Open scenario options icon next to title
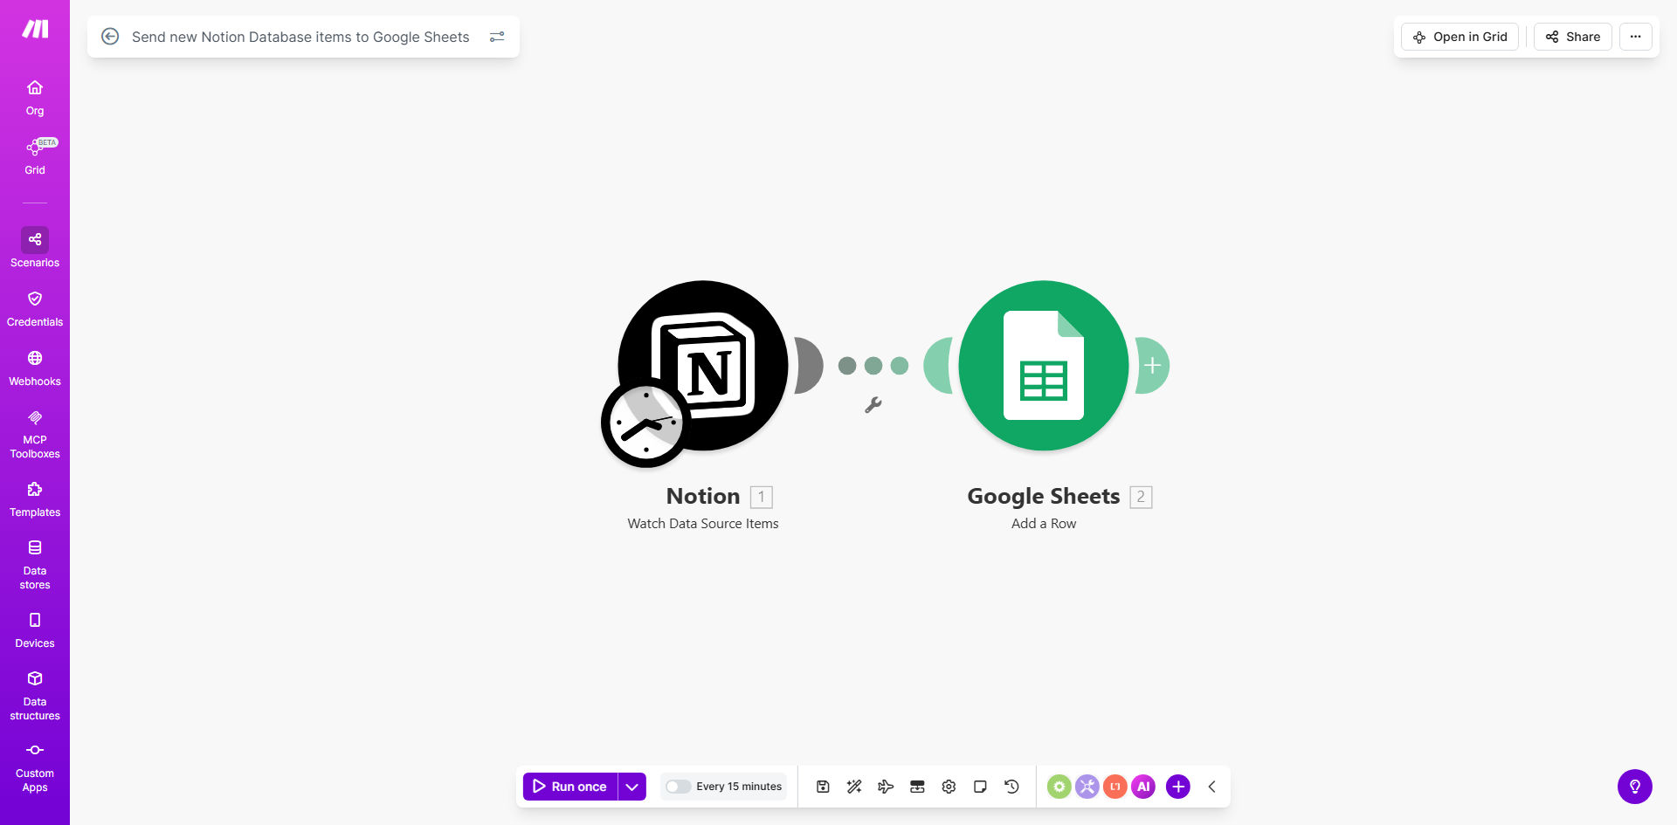The image size is (1677, 825). [x=497, y=37]
